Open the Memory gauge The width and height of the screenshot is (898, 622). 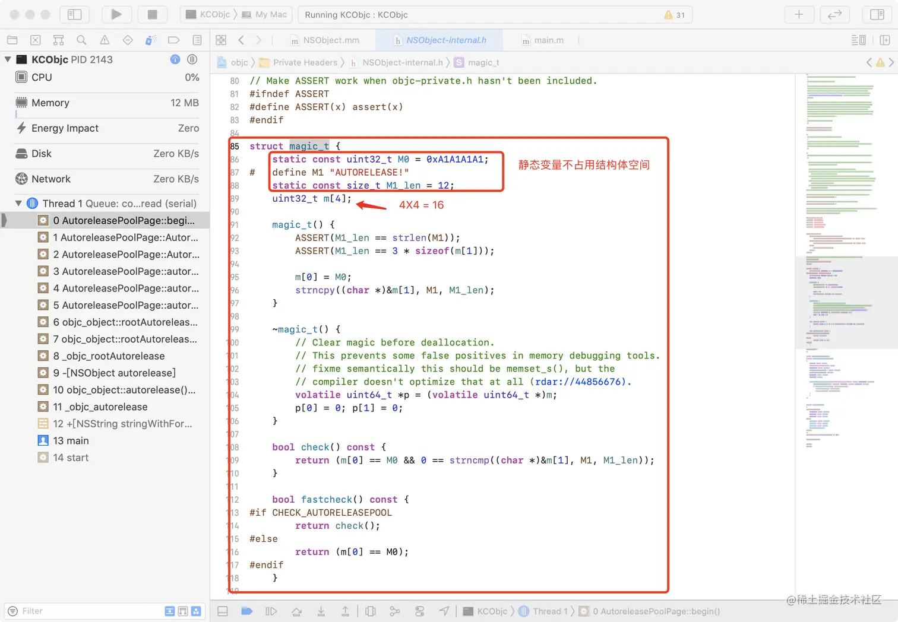(107, 103)
